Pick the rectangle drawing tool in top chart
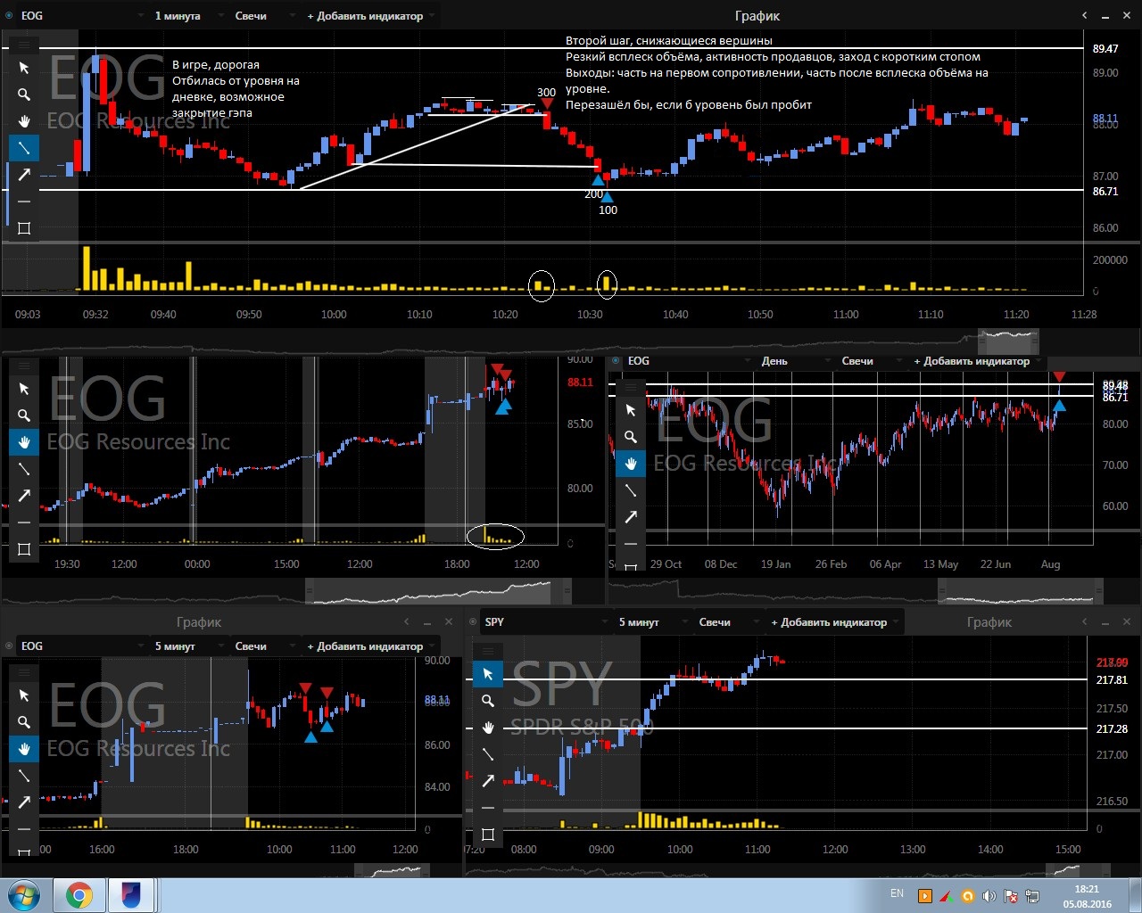Image resolution: width=1142 pixels, height=913 pixels. click(x=24, y=228)
